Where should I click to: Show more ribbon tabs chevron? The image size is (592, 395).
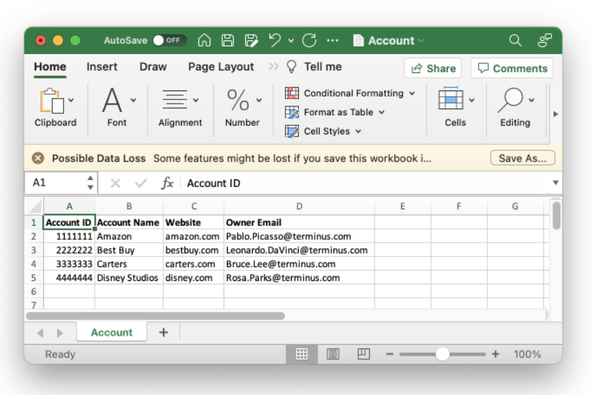(x=273, y=67)
